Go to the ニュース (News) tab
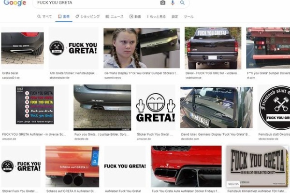 114,16
